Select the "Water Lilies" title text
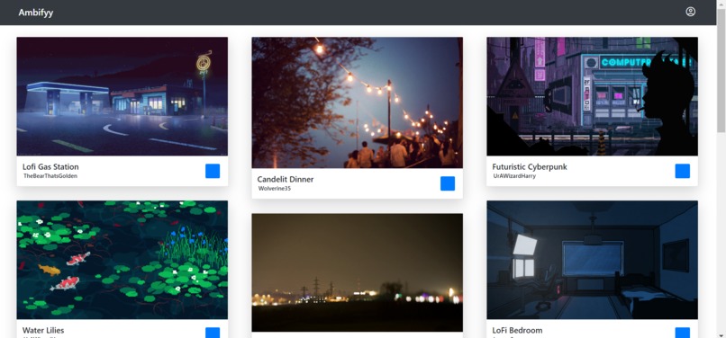 click(x=43, y=331)
